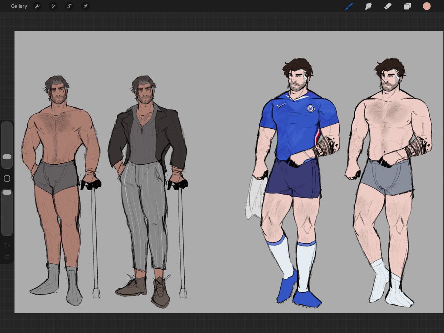Activate the Transform arrow tool
The height and width of the screenshot is (333, 444).
click(85, 6)
